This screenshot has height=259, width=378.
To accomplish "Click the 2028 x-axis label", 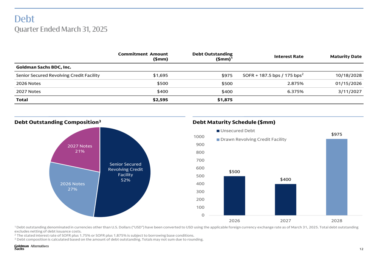I will click(336, 221).
